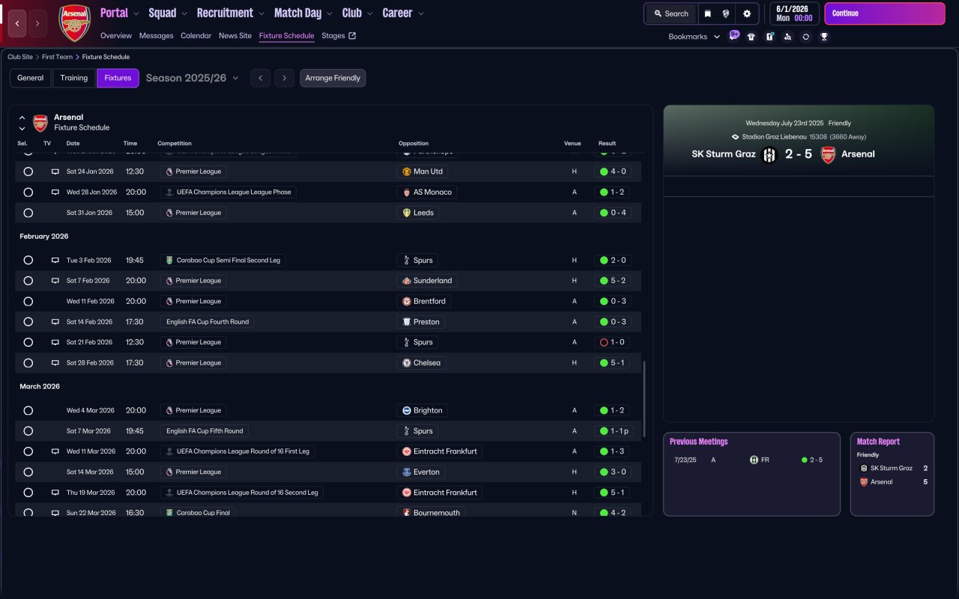Click the Everton club badge
The width and height of the screenshot is (959, 599).
407,472
